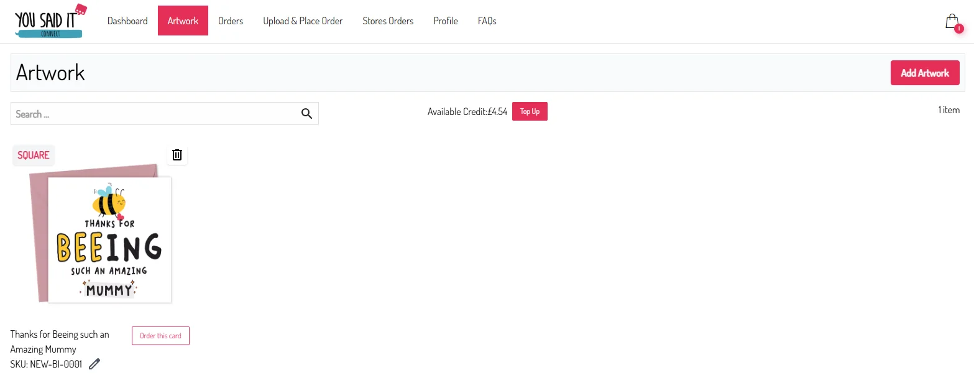Select the 'SKU: NEW-BI-0001' text
This screenshot has height=375, width=974.
(47, 364)
